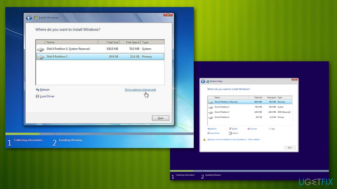Close the Install Windows dialog
This screenshot has width=337, height=189.
168,15
